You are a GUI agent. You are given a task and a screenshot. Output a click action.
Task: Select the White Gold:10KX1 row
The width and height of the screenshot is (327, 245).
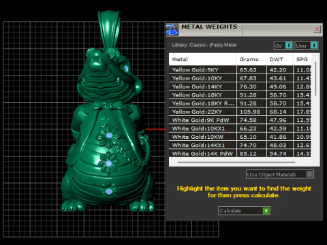pos(240,129)
